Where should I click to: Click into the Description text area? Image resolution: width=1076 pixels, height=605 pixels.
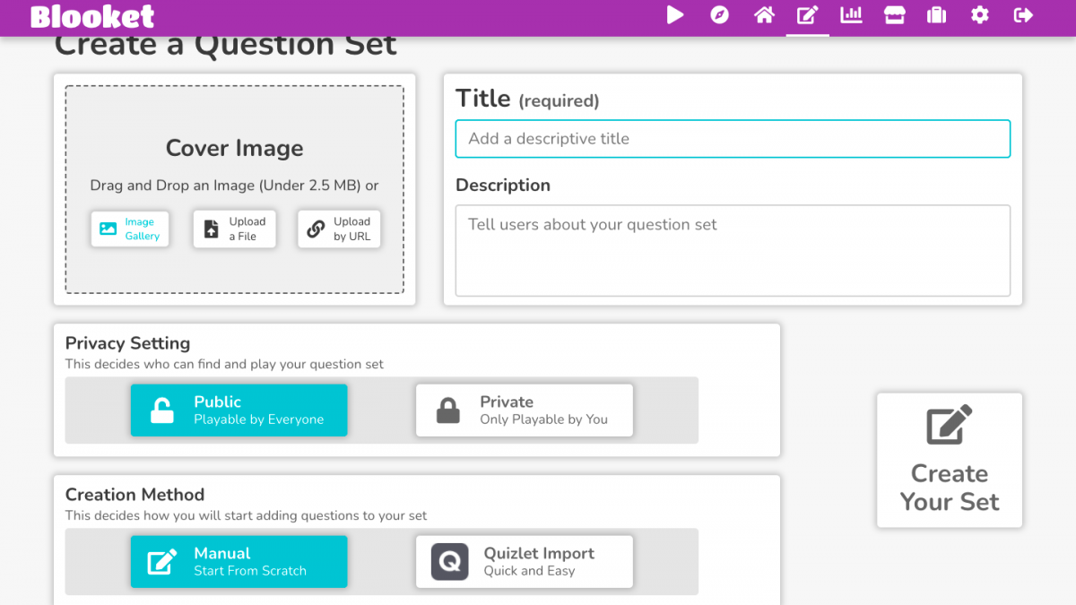pos(733,250)
